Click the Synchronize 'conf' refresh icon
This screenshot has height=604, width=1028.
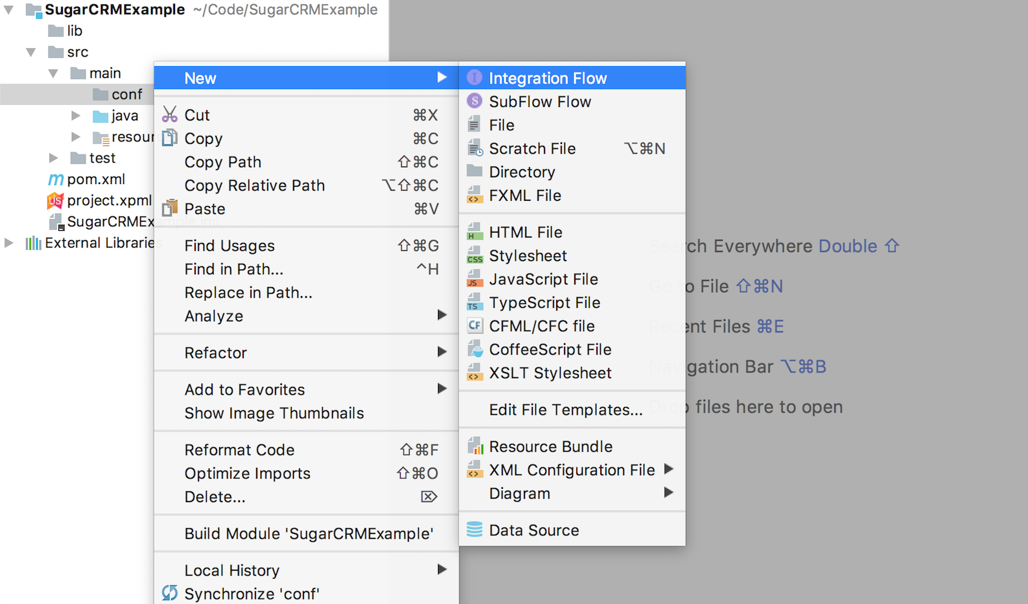[x=170, y=593]
